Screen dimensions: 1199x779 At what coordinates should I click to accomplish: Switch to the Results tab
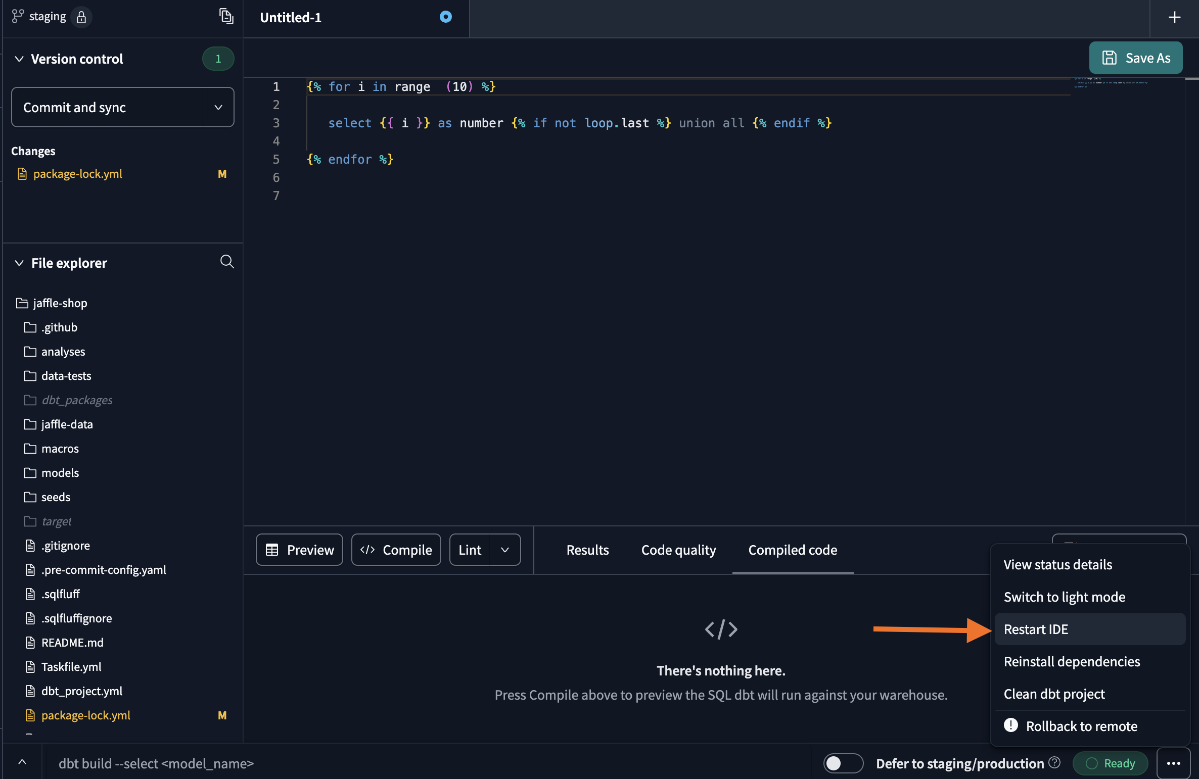tap(587, 550)
